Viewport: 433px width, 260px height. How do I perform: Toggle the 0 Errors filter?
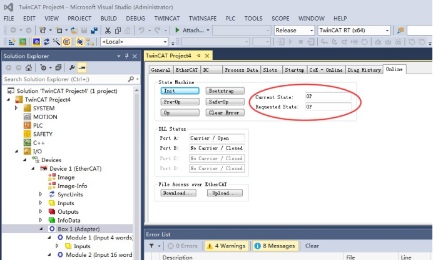[x=183, y=246]
